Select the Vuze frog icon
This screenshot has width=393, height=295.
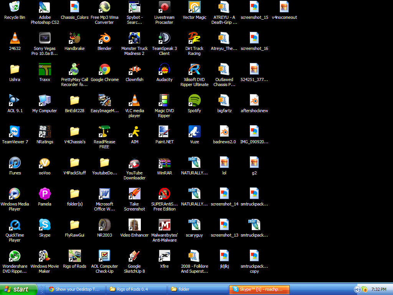pos(194,131)
